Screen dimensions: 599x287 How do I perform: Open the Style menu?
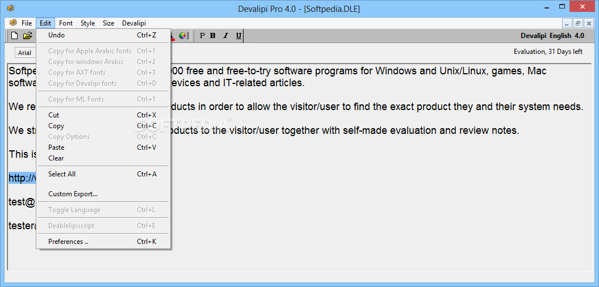pyautogui.click(x=88, y=23)
